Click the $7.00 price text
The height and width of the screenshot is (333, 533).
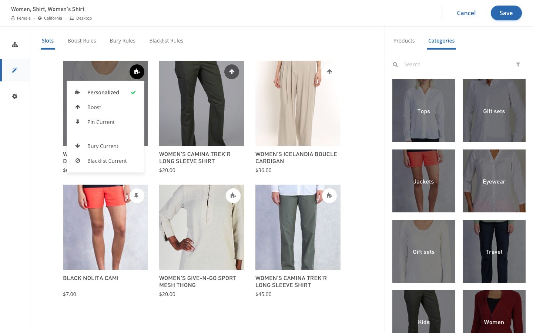[70, 294]
